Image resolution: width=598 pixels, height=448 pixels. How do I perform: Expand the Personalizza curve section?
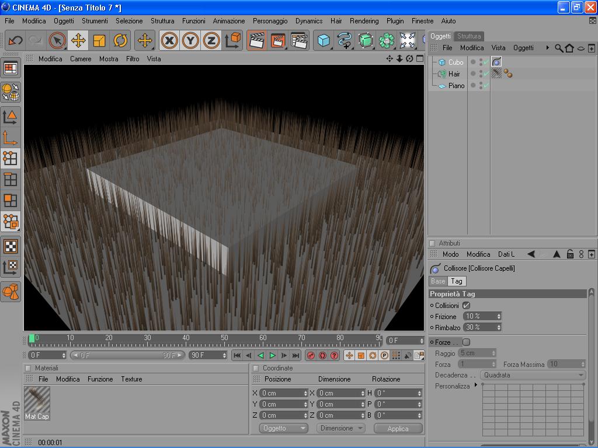(476, 386)
